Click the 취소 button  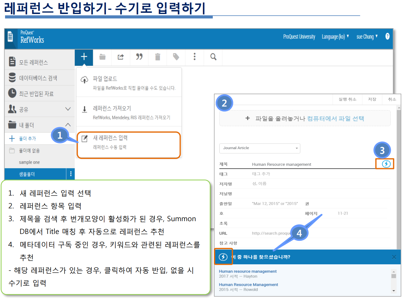392,99
